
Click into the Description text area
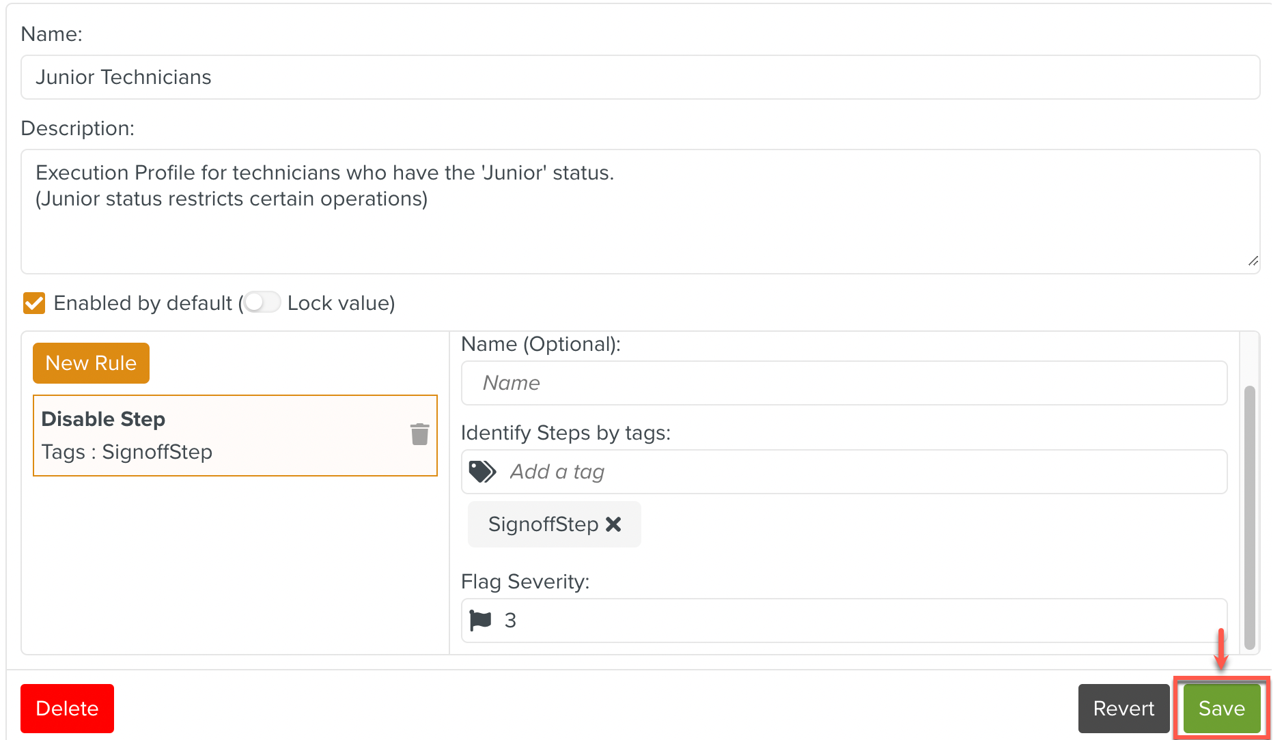[640, 212]
